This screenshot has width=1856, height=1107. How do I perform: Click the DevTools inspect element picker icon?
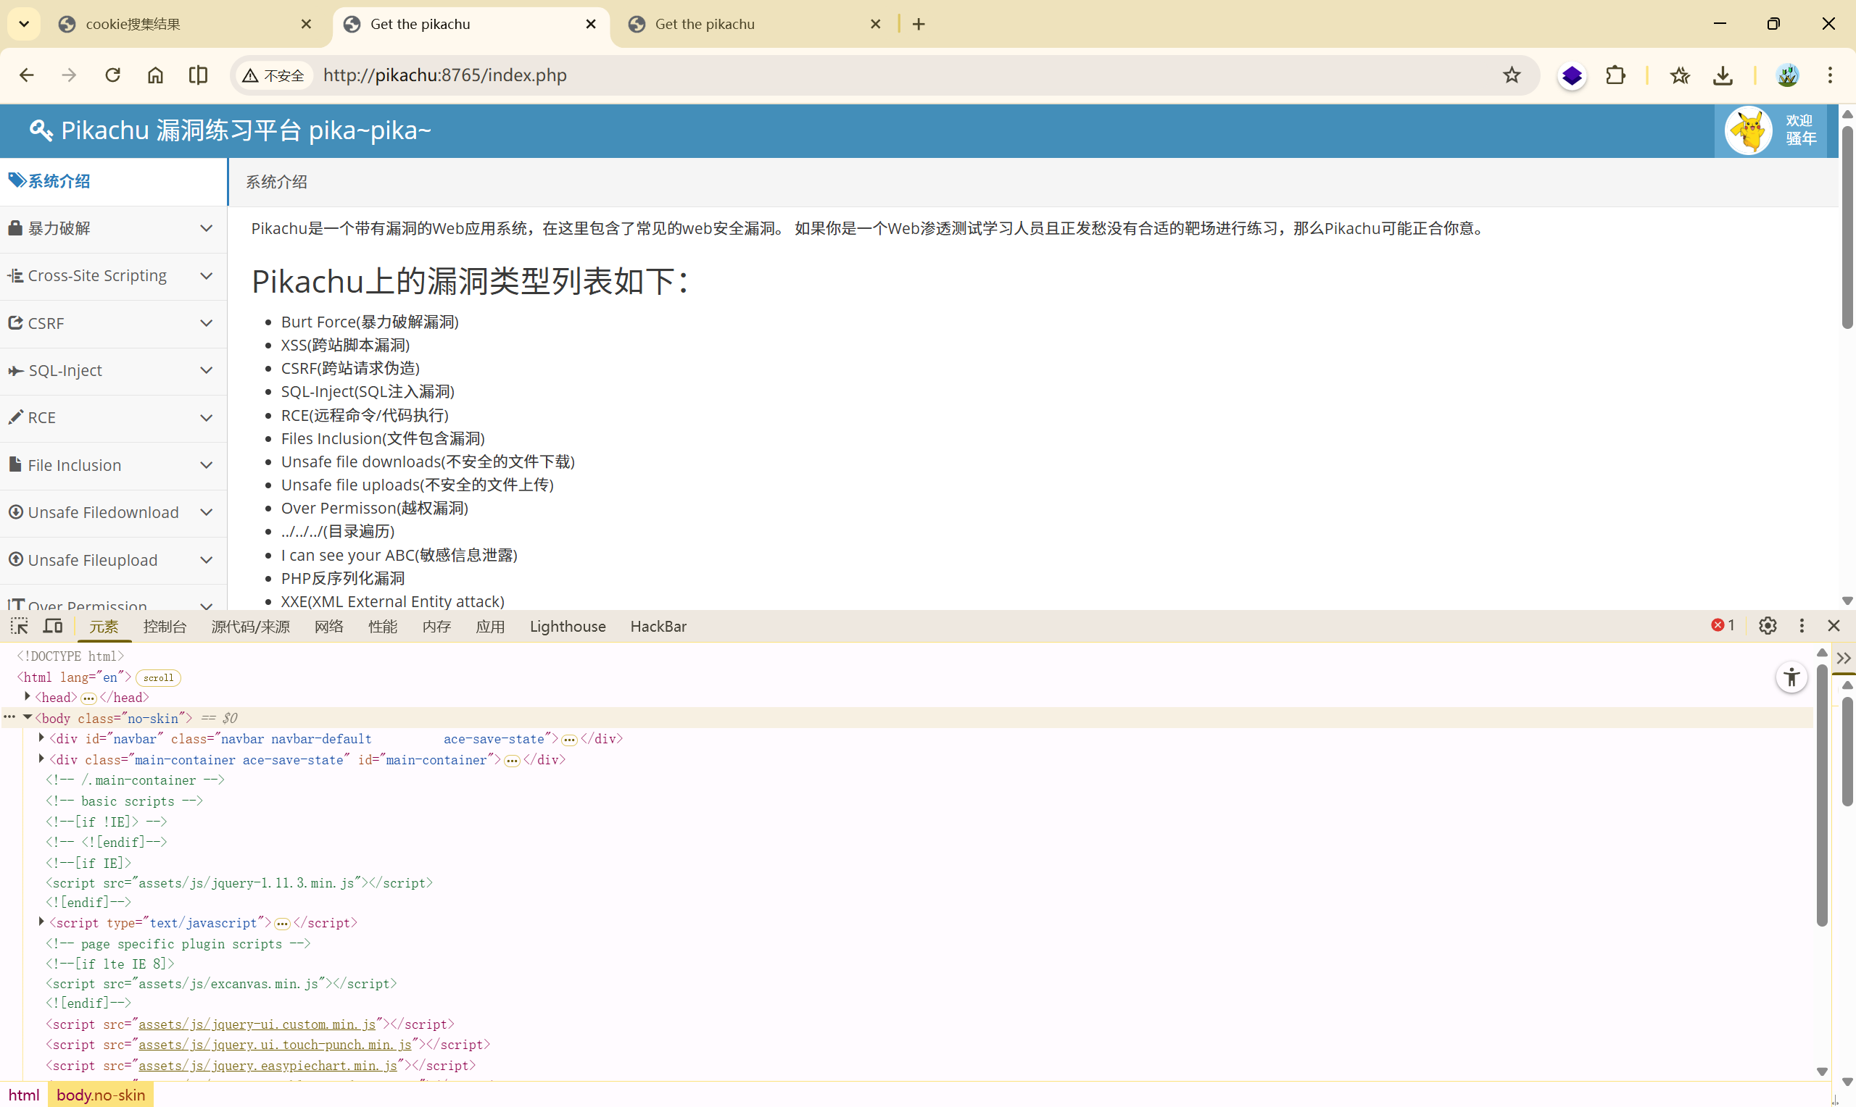[20, 626]
